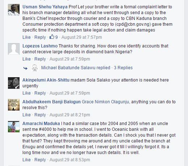Viewport: 188px width, 166px height.
Task: Like Akinpelumi Akin-Shittu's comment
Action: click(26, 93)
